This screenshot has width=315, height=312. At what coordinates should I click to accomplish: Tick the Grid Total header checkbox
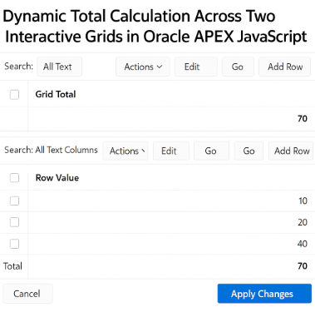coord(14,95)
